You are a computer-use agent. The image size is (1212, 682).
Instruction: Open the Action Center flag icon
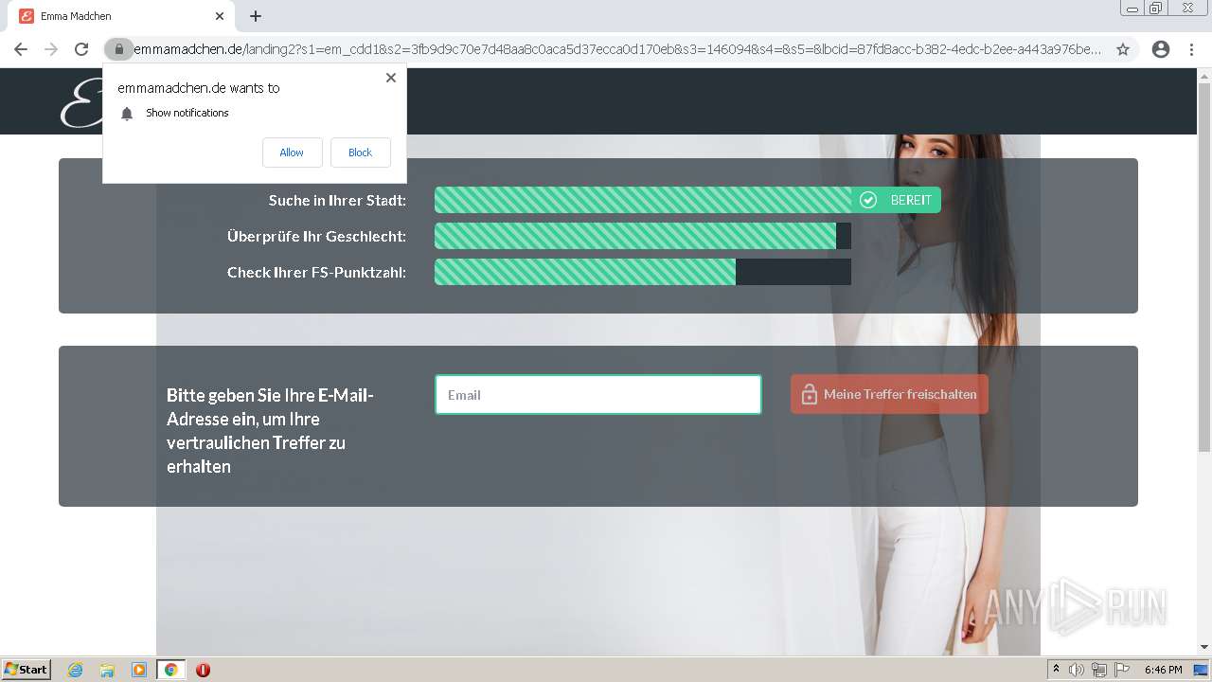1122,670
